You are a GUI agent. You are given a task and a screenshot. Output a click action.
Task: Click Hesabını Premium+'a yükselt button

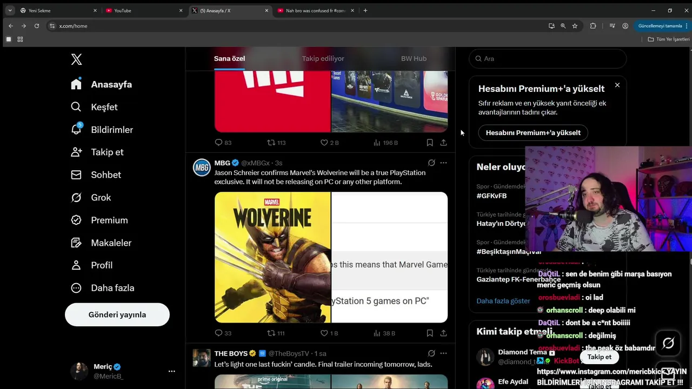pyautogui.click(x=533, y=133)
